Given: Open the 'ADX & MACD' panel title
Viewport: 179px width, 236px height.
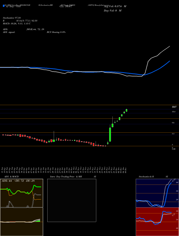Looking at the screenshot, I should pos(11,177).
